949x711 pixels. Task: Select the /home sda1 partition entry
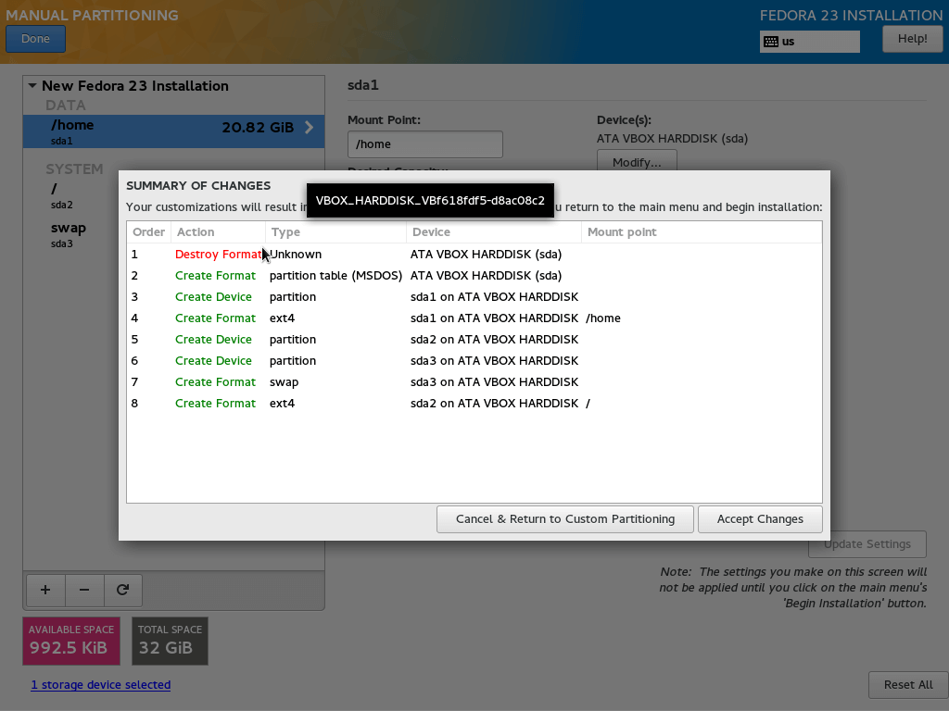coord(139,131)
